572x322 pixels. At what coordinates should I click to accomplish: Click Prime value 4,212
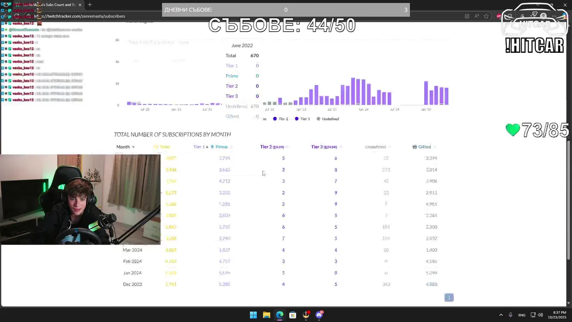[224, 181]
